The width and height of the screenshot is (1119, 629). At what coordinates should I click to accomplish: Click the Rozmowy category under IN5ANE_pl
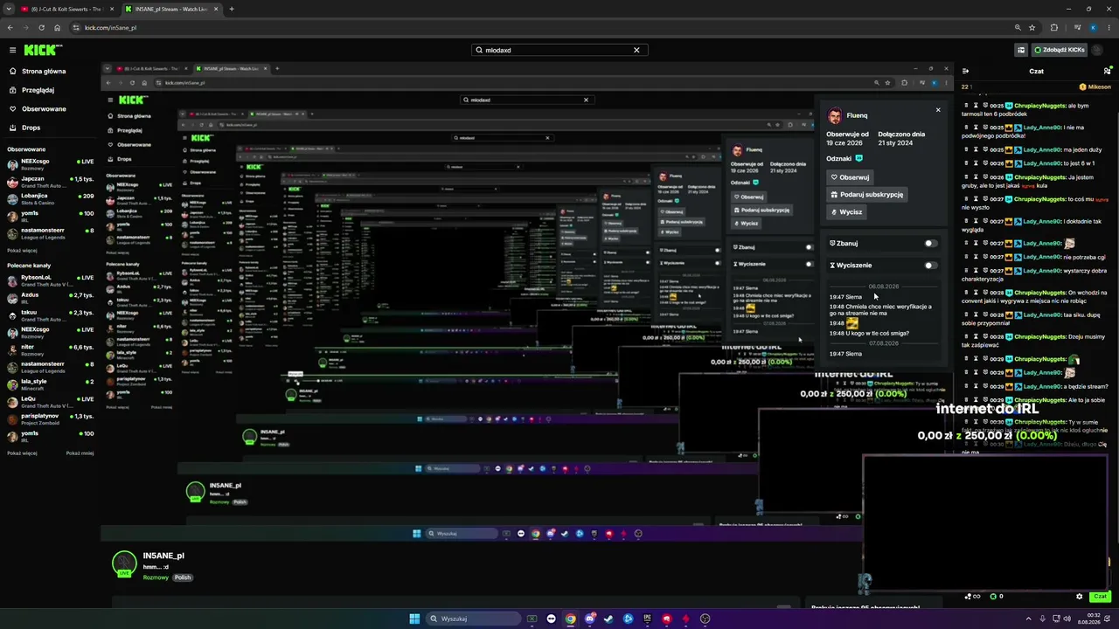click(x=156, y=577)
